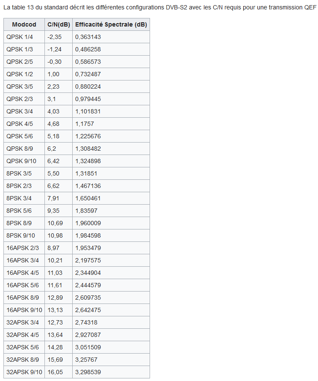
Task: Select the 0,363143 spectral efficiency cell
Action: (88, 37)
